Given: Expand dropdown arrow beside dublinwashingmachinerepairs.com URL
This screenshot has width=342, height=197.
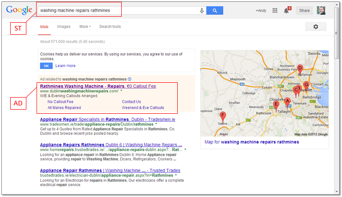Looking at the screenshot, I should point(122,91).
